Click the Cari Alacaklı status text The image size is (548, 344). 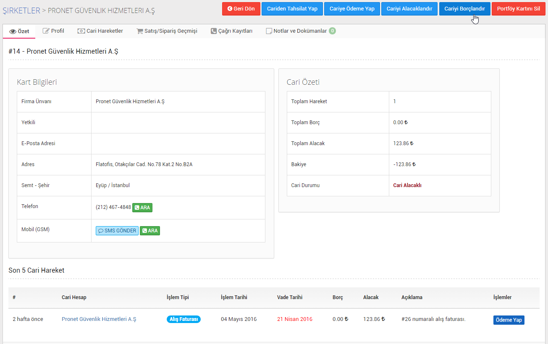point(407,185)
